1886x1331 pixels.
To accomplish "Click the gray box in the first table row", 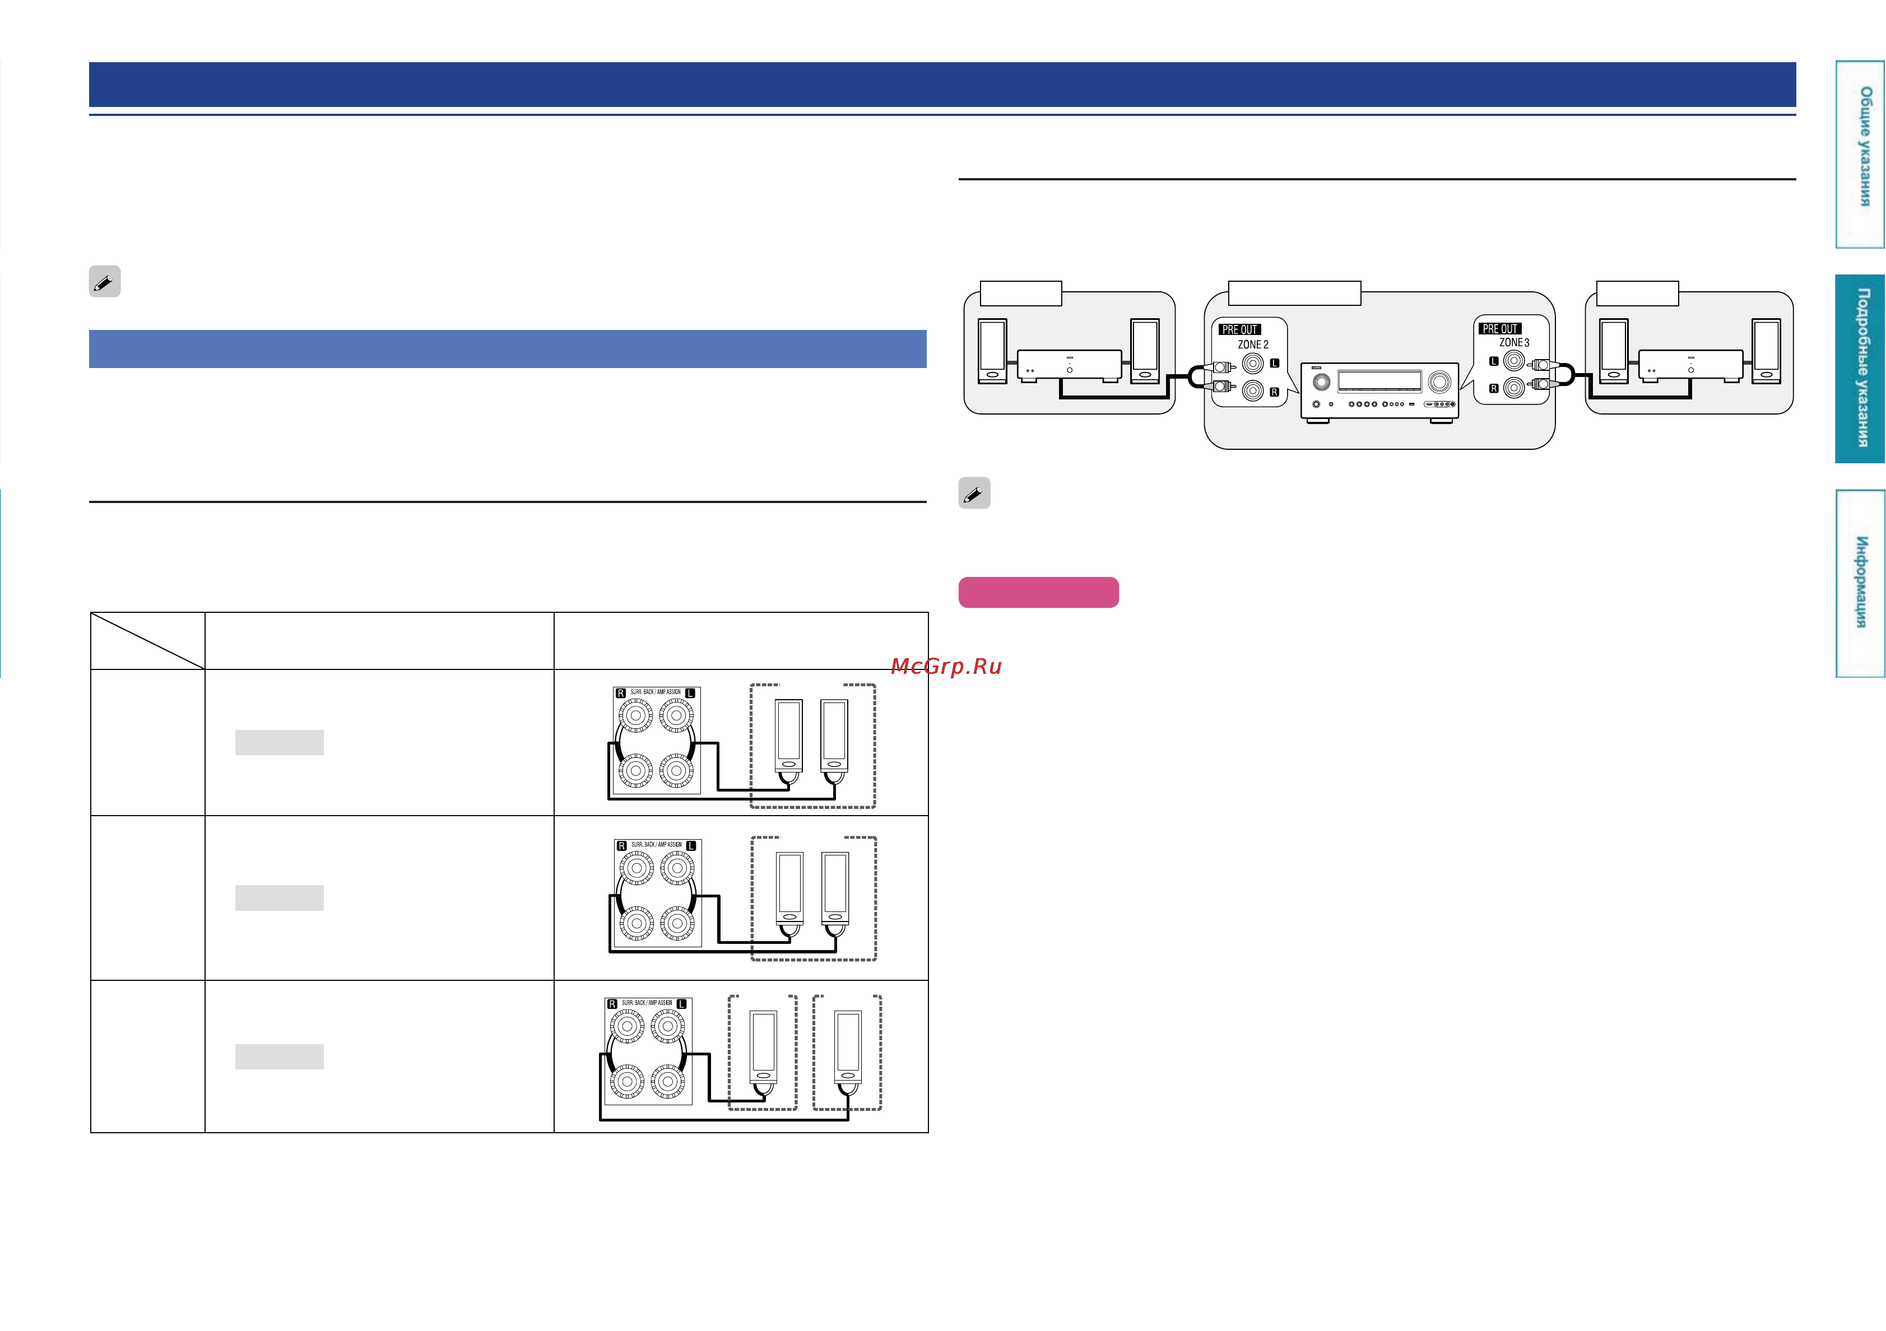I will point(279,742).
